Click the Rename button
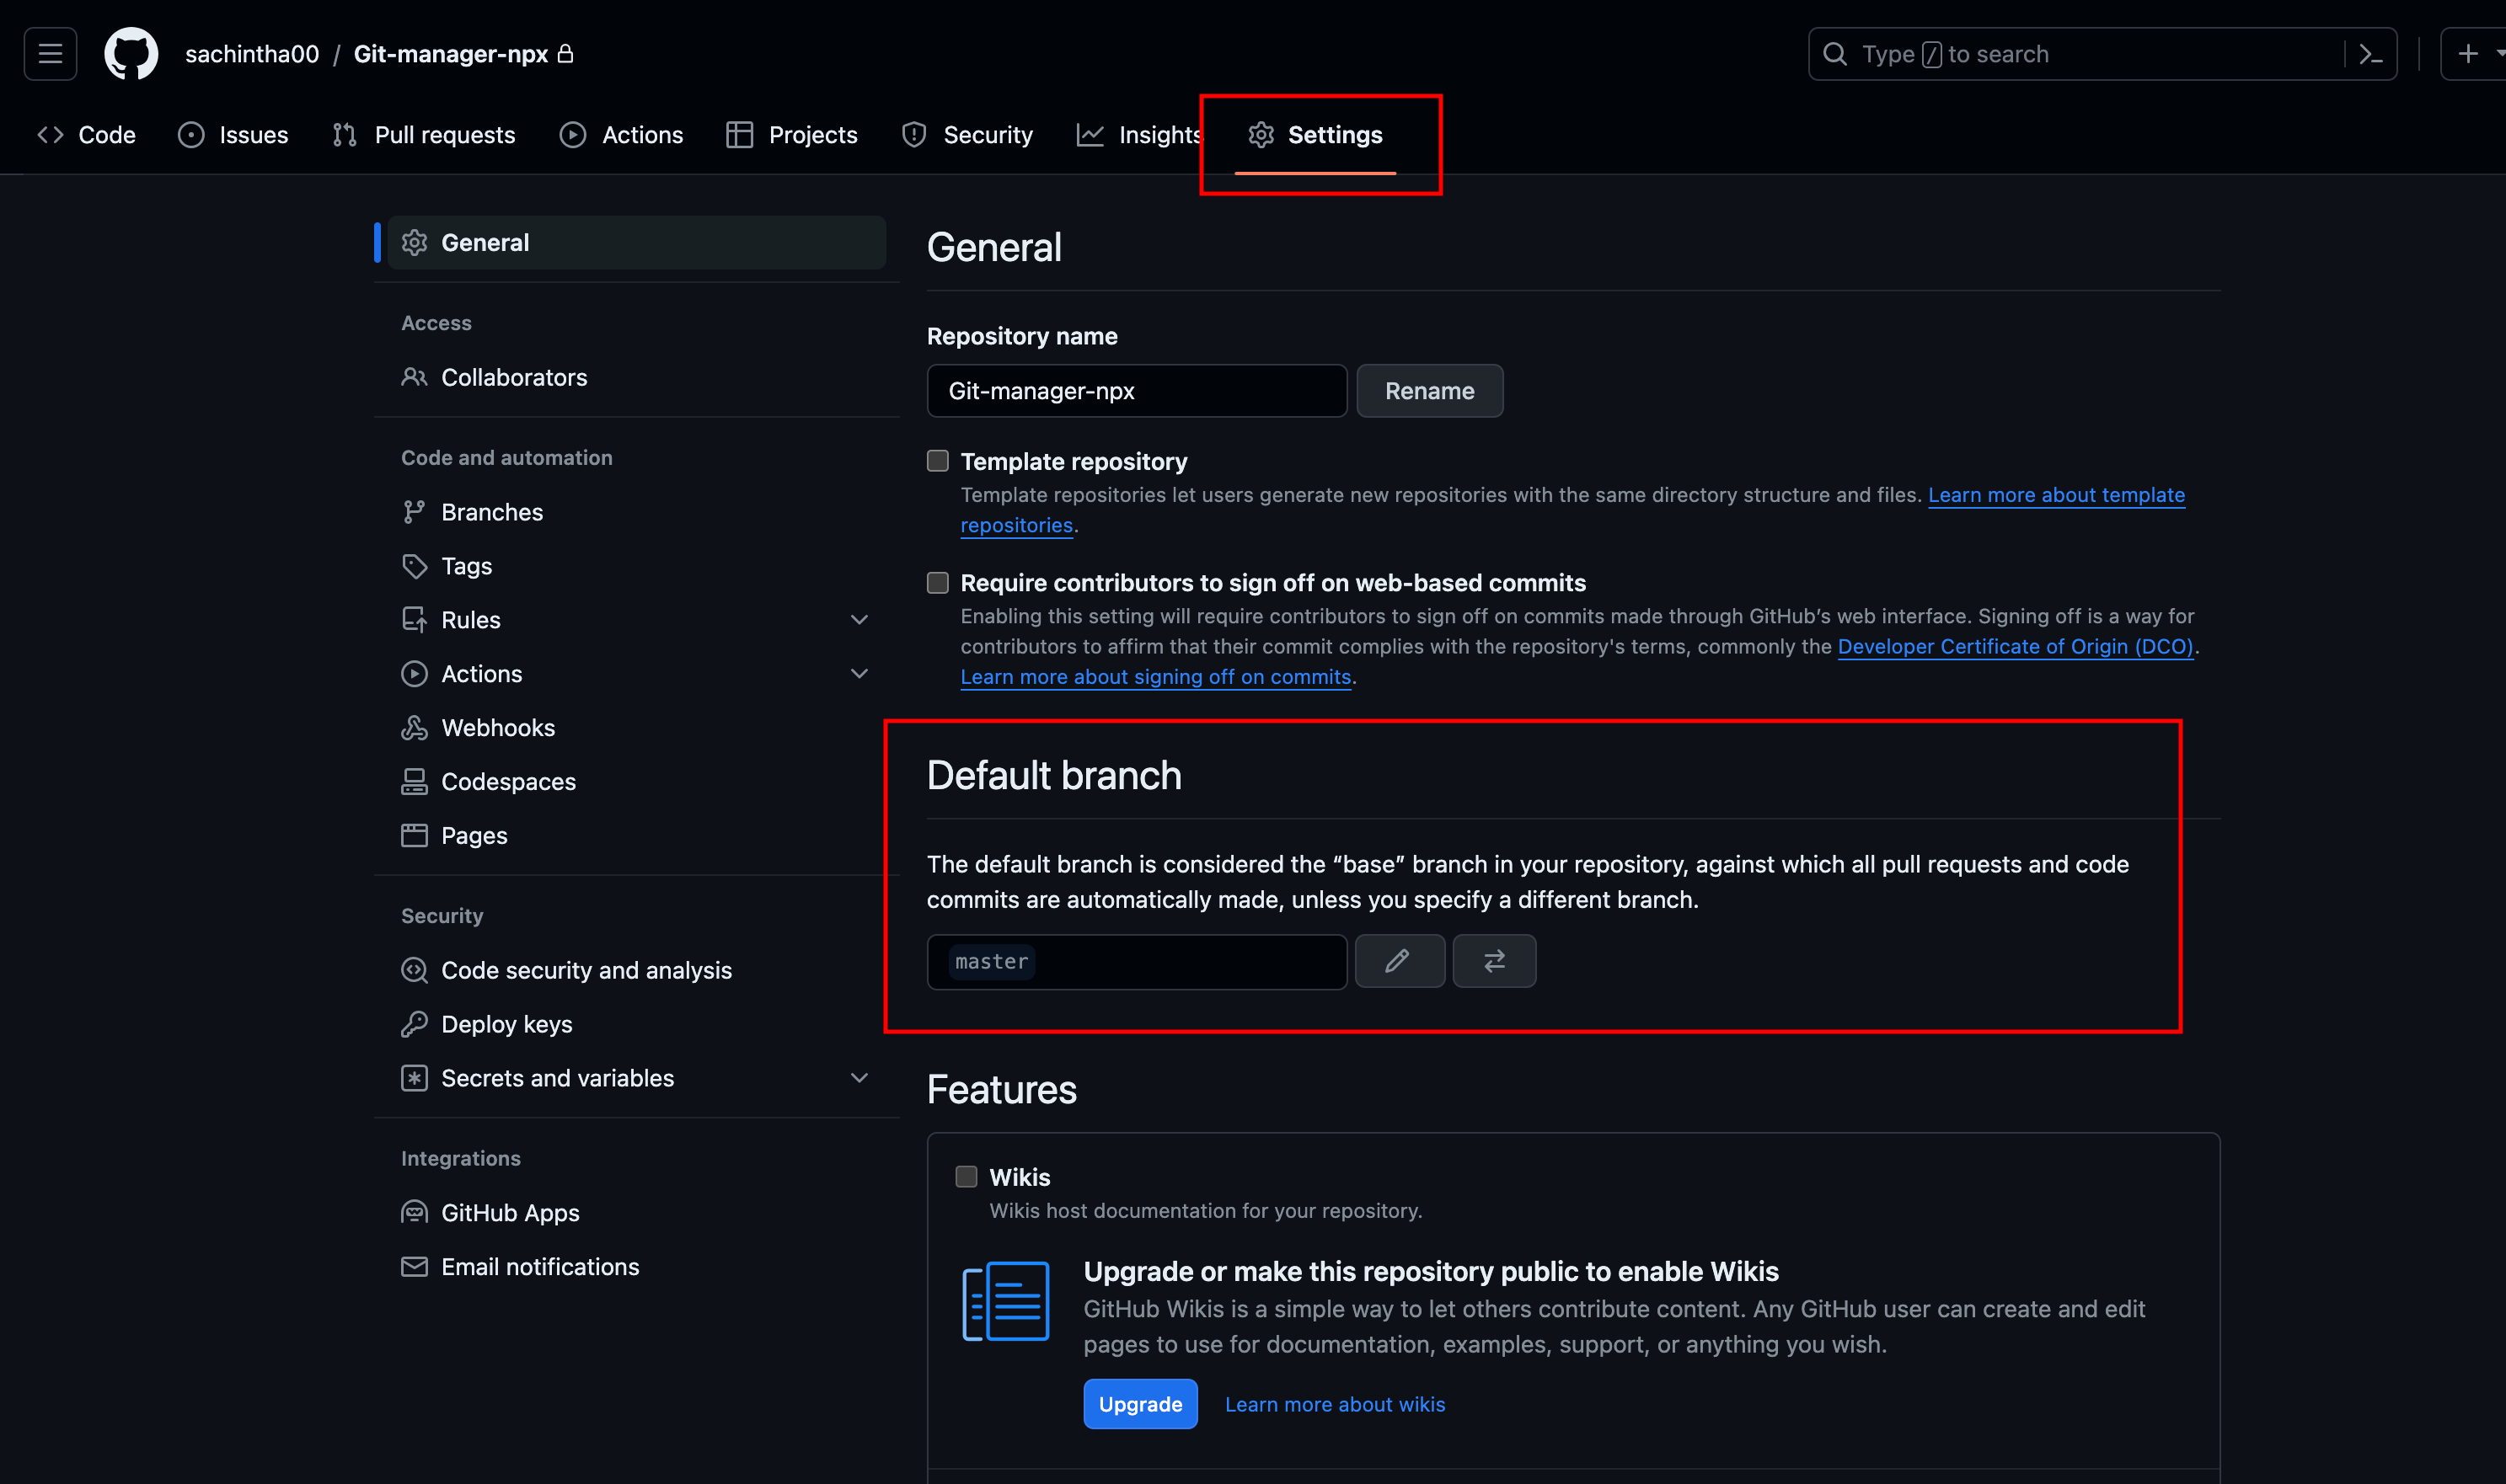2506x1484 pixels. tap(1428, 391)
